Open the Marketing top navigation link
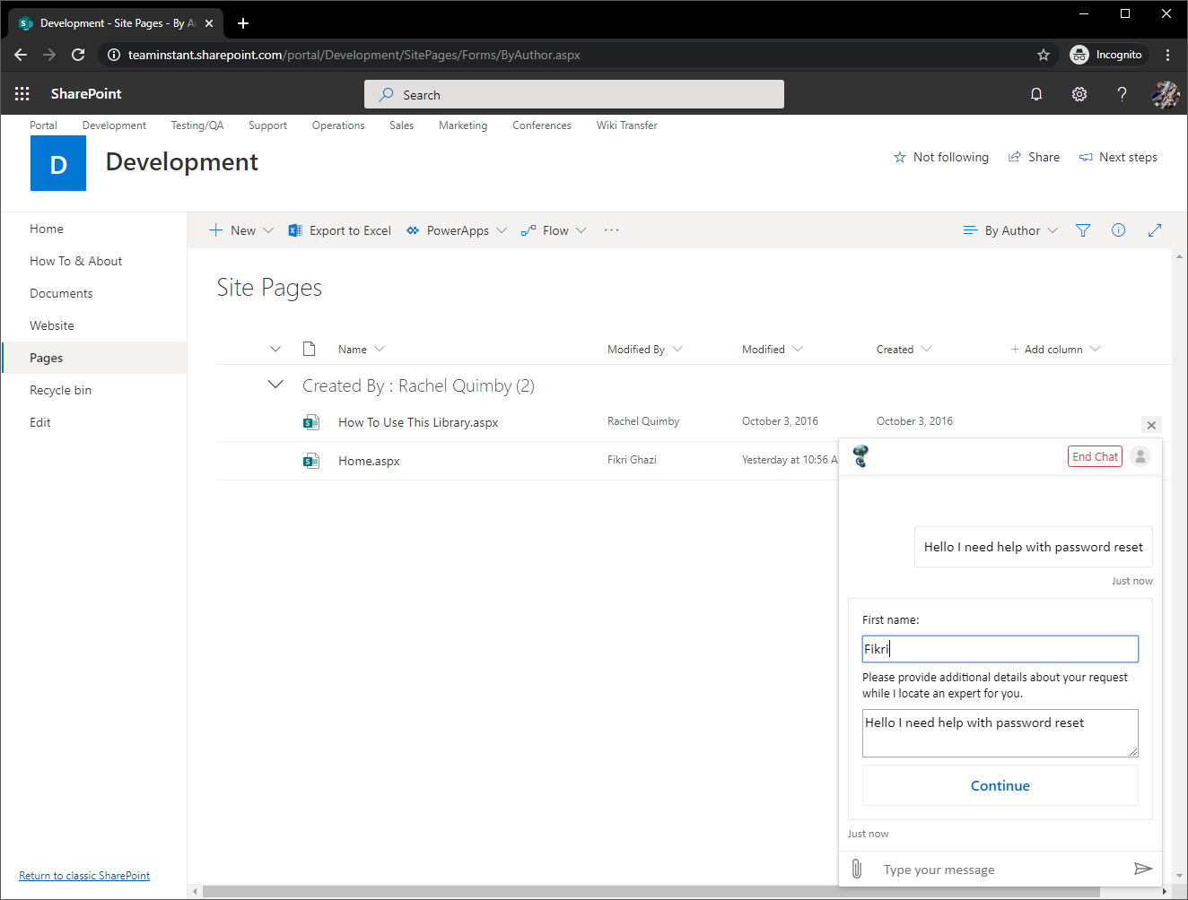 tap(463, 125)
